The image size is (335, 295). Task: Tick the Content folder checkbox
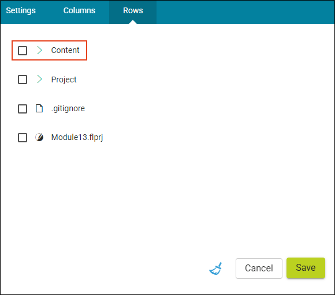click(23, 51)
